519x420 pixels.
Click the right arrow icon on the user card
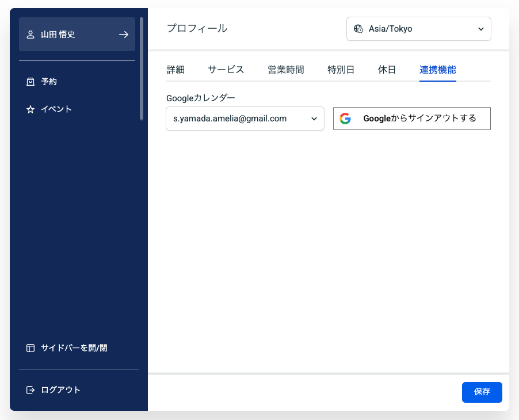[124, 35]
